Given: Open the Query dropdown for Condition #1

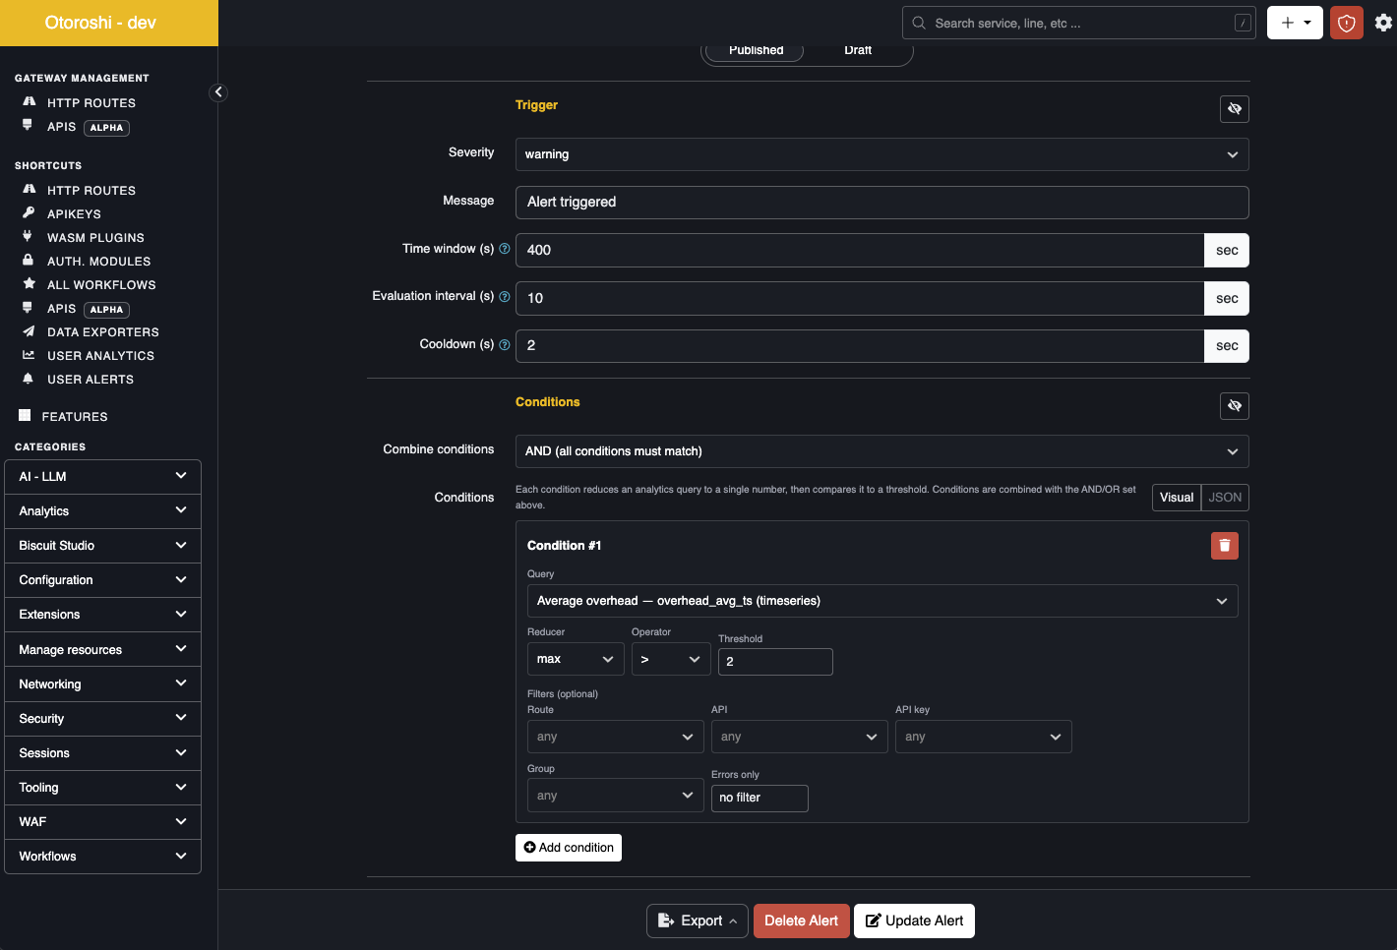Looking at the screenshot, I should (x=882, y=601).
